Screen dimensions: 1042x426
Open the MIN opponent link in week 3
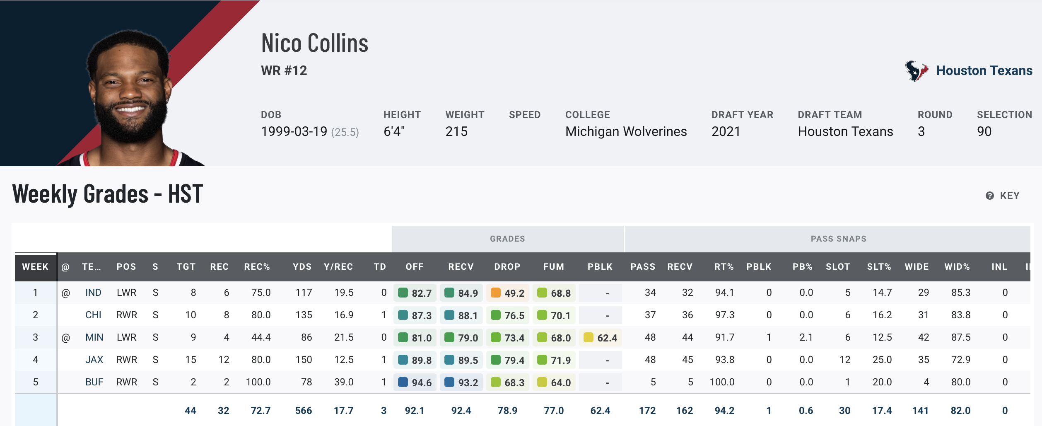(x=94, y=337)
